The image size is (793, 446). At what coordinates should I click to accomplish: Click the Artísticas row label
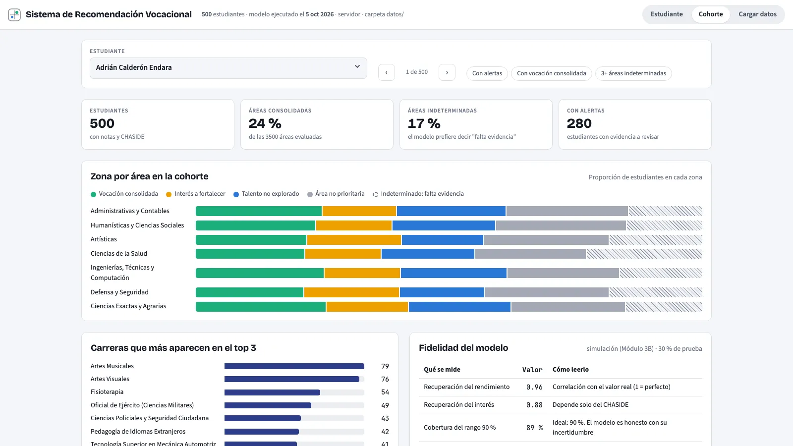pos(104,239)
